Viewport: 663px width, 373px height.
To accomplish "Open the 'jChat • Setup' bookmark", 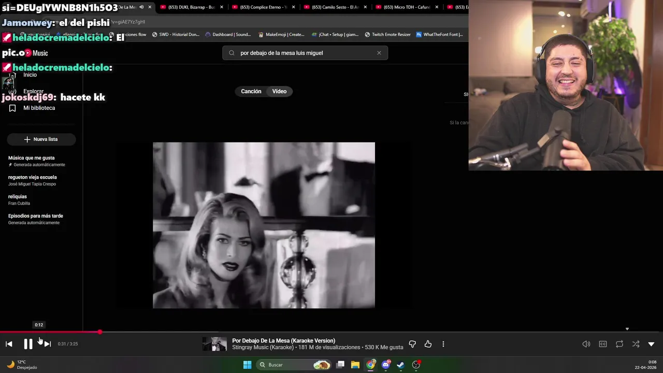I will (335, 35).
